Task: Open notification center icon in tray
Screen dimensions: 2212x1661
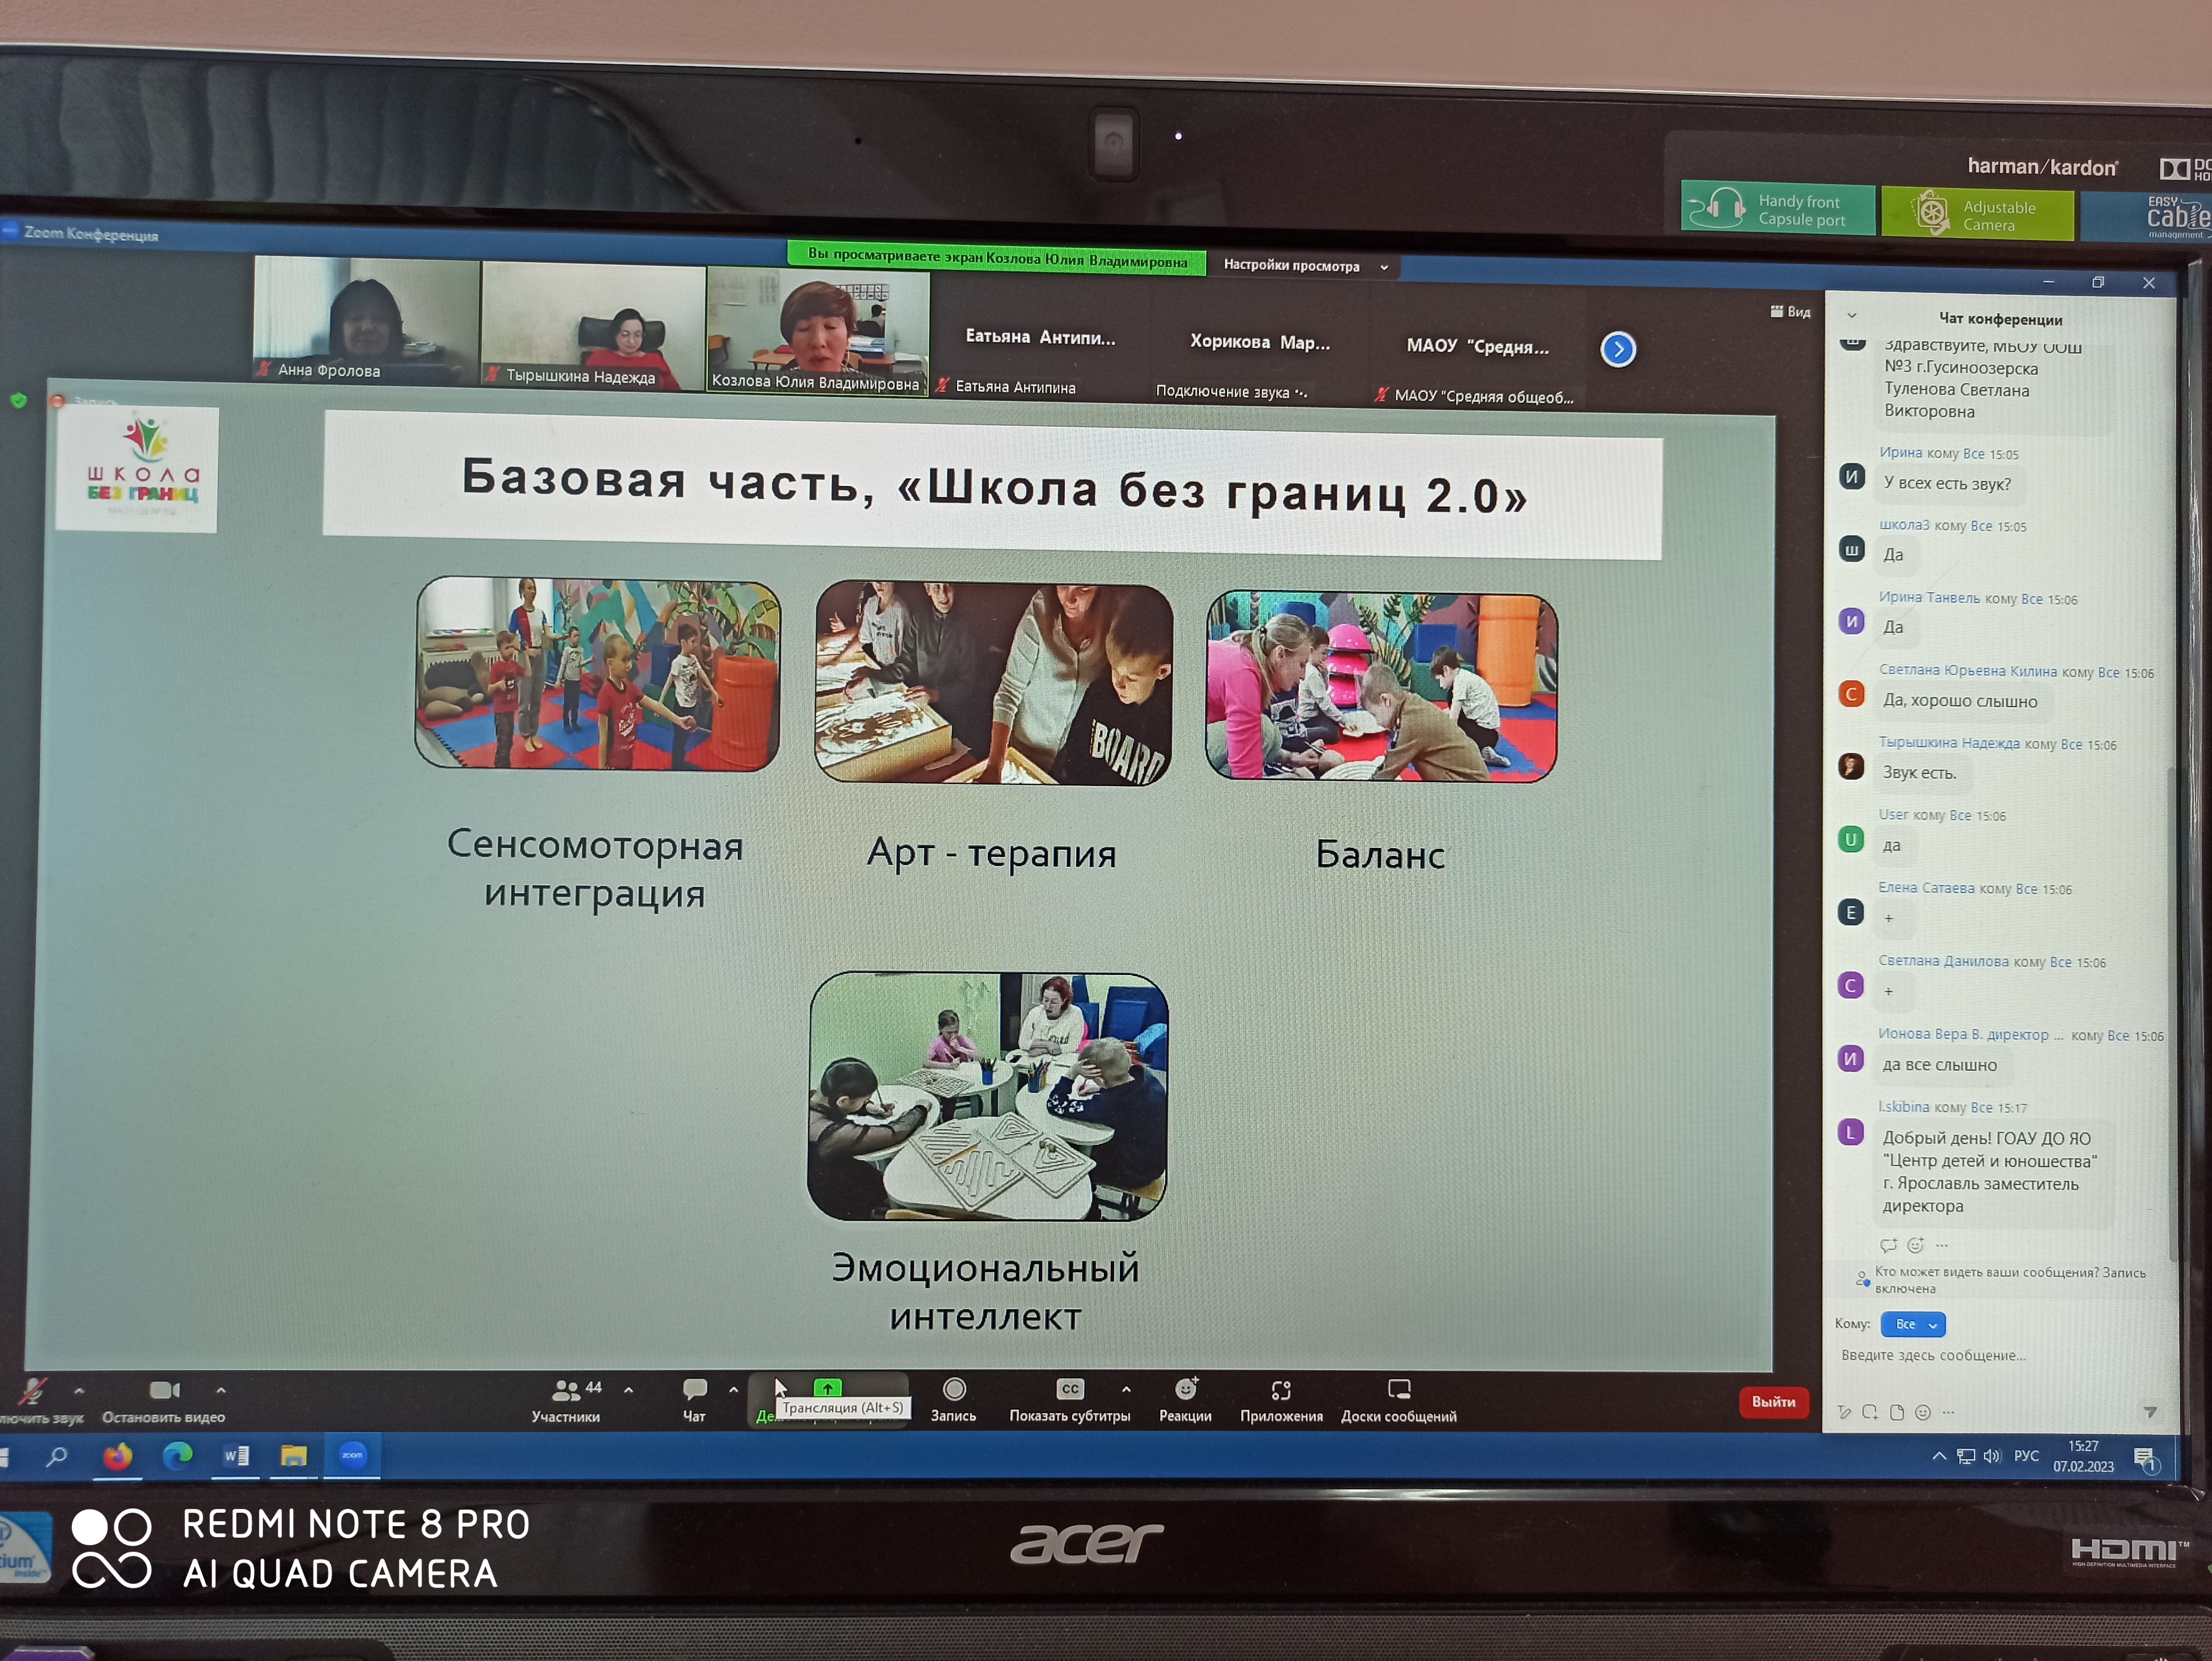Action: click(2146, 1460)
